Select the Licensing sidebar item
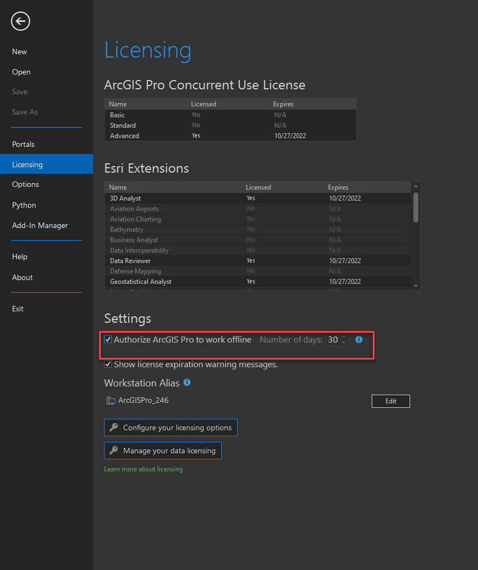Image resolution: width=478 pixels, height=570 pixels. (47, 164)
